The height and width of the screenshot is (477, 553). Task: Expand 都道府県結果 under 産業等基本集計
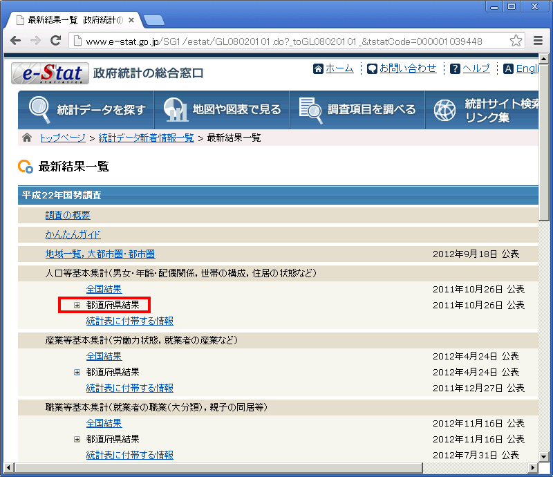(x=77, y=372)
